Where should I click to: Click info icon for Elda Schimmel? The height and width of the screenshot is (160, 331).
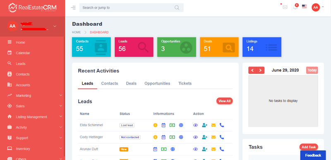pos(155,125)
